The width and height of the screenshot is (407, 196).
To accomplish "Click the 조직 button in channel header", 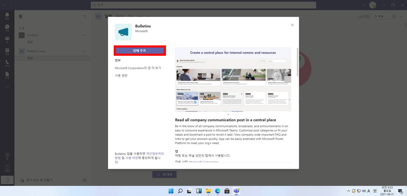I will click(364, 16).
